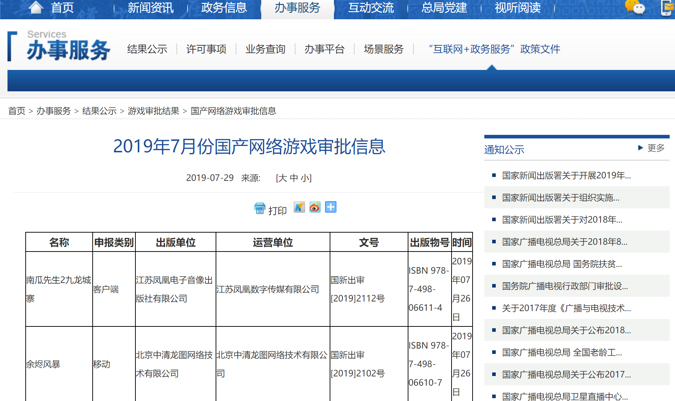Click the page title 2019年7月份国产网络游戏审批信息
The image size is (675, 401).
pyautogui.click(x=249, y=146)
